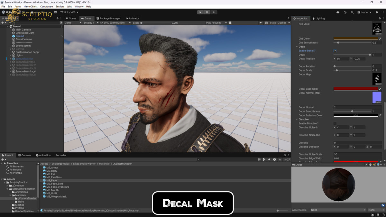Click the Dissolve Noise Scale input field
Screen dimensions: 386x217
point(358,154)
